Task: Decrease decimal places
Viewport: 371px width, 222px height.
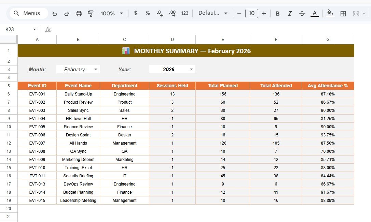Action: click(159, 13)
